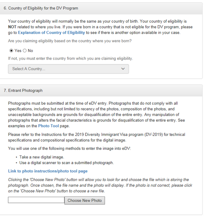Open Explanation of Country of Eligibility link
The height and width of the screenshot is (217, 205).
pyautogui.click(x=51, y=32)
